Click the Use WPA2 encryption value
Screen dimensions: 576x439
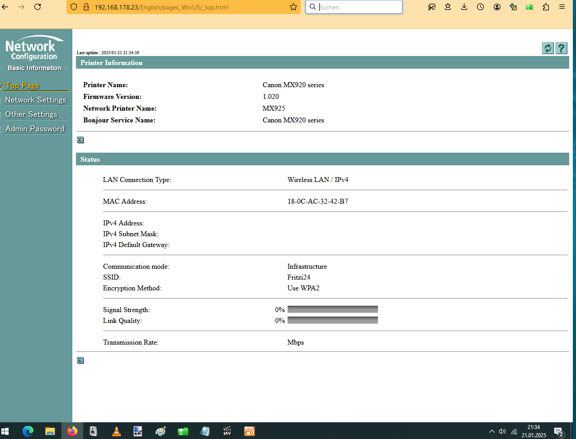[x=303, y=288]
